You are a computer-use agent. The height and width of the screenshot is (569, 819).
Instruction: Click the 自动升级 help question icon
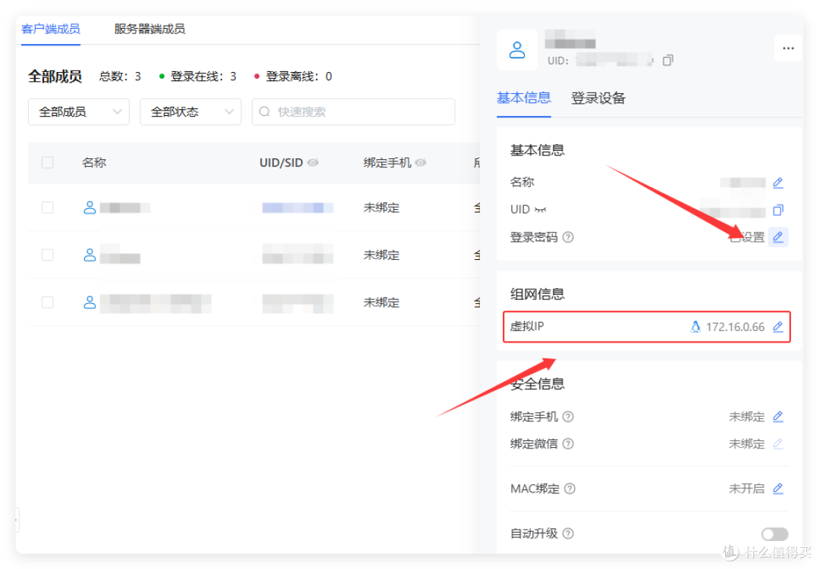point(568,533)
